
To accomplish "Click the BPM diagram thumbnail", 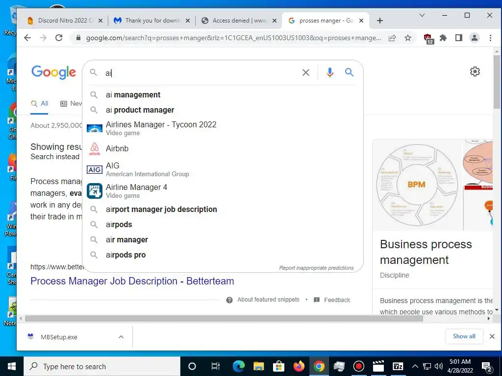I will point(417,185).
